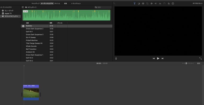This screenshot has width=204, height=105.
Task: Click the blue audio bar below the timeline clip
Action: 31,99
